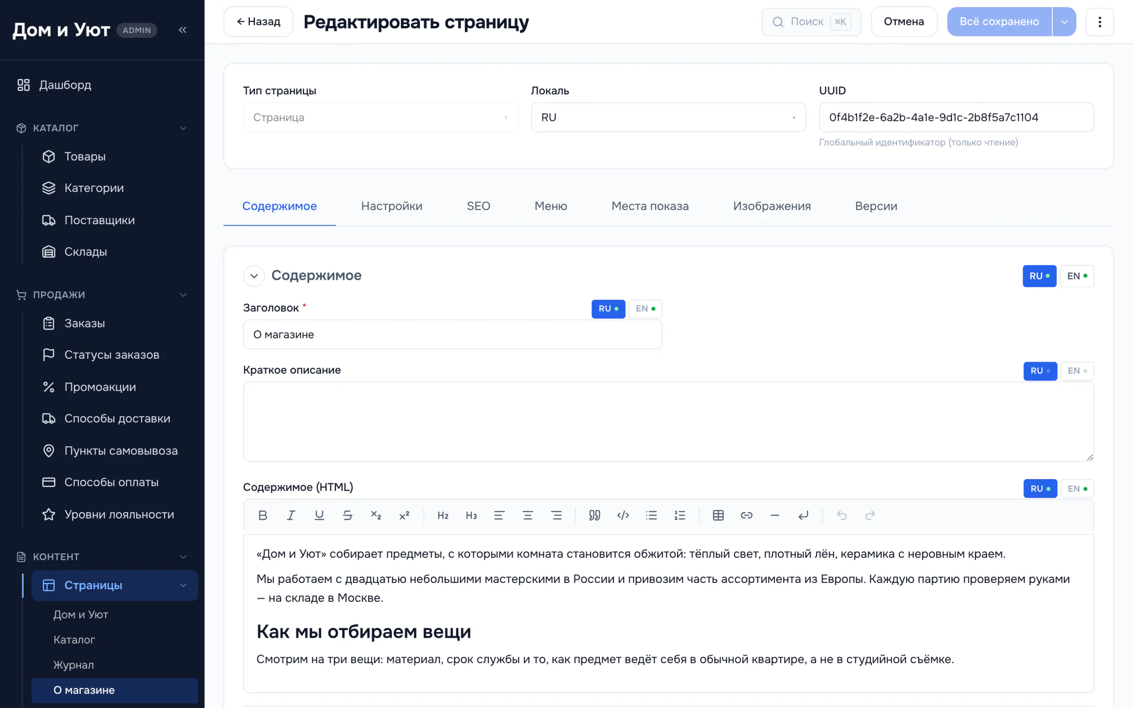The height and width of the screenshot is (708, 1133).
Task: Switch the Содержимое section to EN
Action: (1077, 276)
